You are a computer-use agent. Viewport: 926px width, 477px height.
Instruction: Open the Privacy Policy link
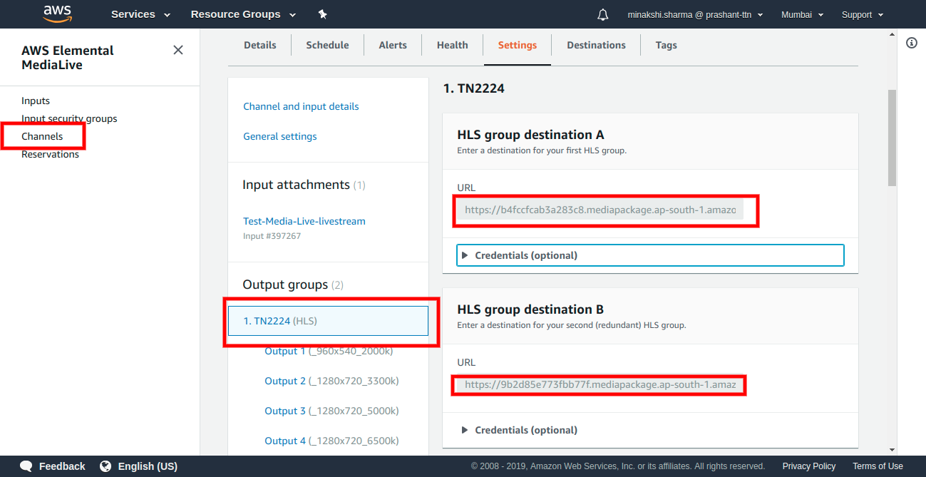coord(808,466)
